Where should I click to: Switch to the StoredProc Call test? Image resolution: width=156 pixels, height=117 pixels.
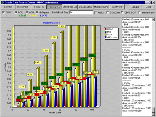pyautogui.click(x=70, y=7)
